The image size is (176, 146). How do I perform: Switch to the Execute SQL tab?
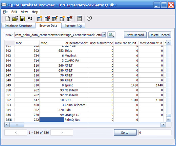point(73,26)
